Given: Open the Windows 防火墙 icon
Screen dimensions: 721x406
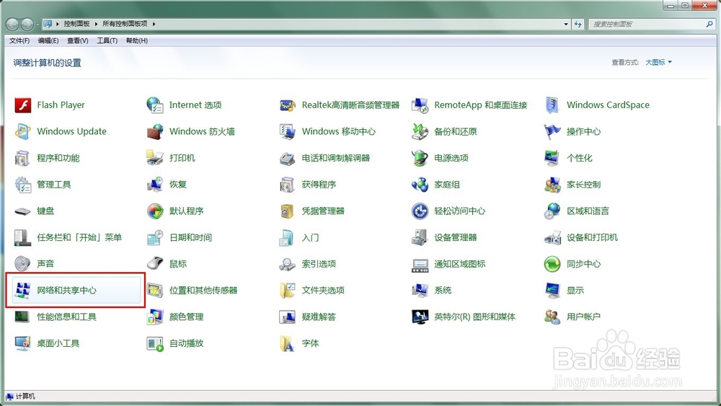Looking at the screenshot, I should (155, 131).
